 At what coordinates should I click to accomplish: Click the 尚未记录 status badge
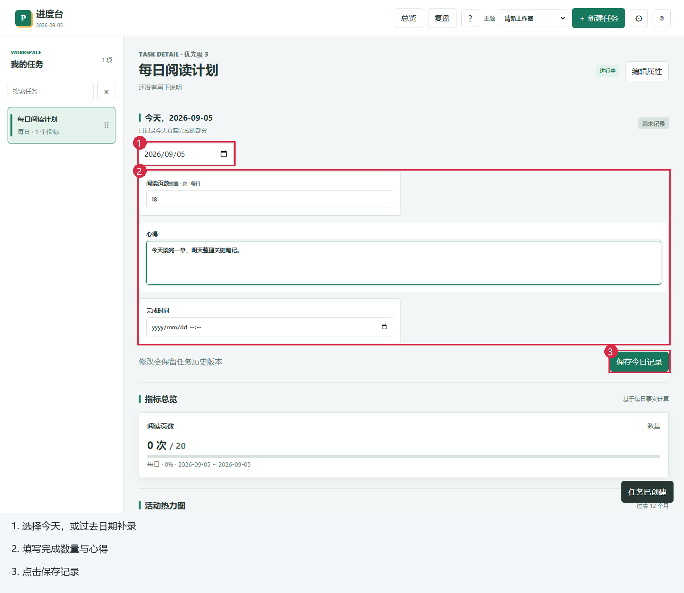click(x=654, y=124)
